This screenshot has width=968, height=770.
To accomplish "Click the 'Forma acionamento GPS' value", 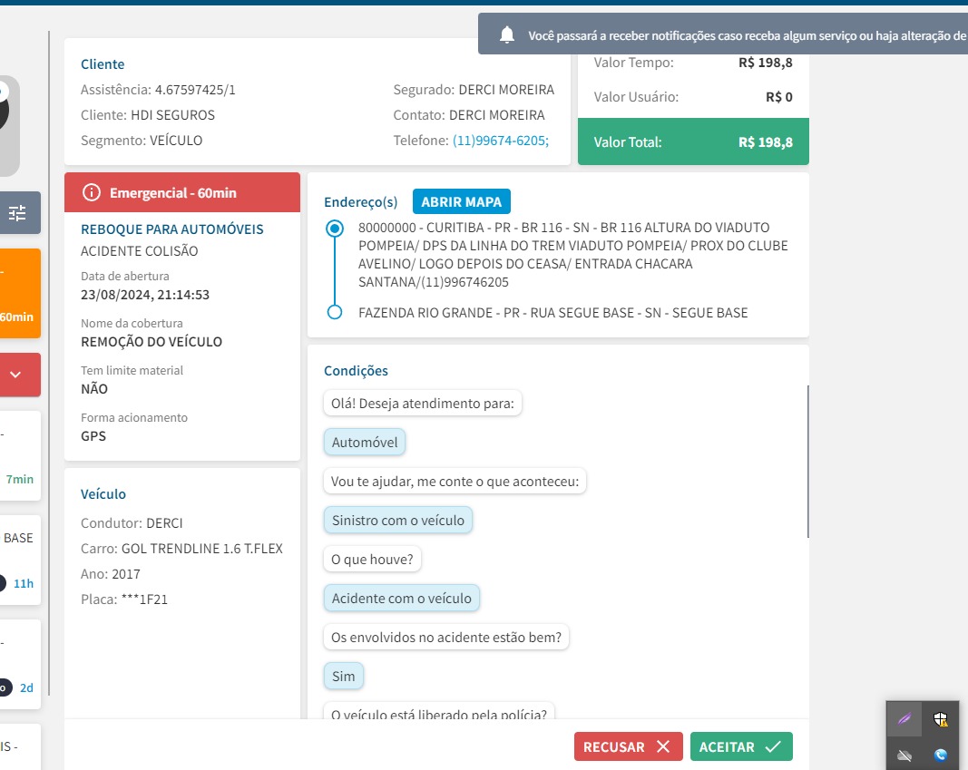I will pos(93,436).
